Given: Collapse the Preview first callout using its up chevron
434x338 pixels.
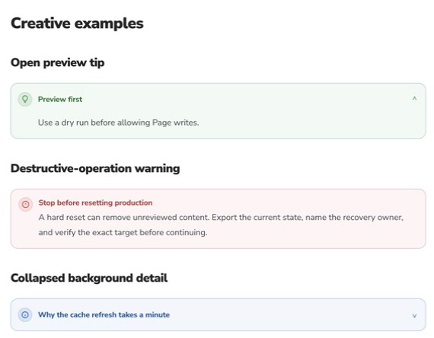Looking at the screenshot, I should pos(414,98).
